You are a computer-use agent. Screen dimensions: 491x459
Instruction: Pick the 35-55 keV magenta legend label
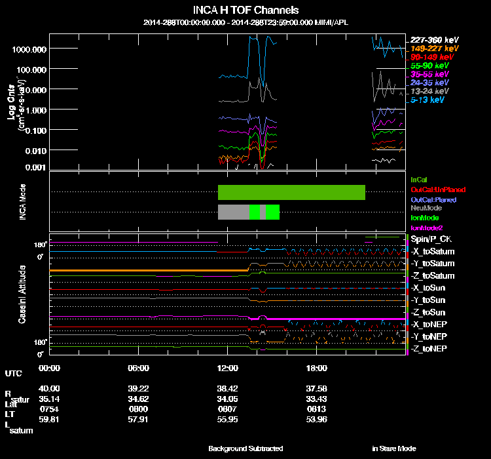tap(429, 75)
